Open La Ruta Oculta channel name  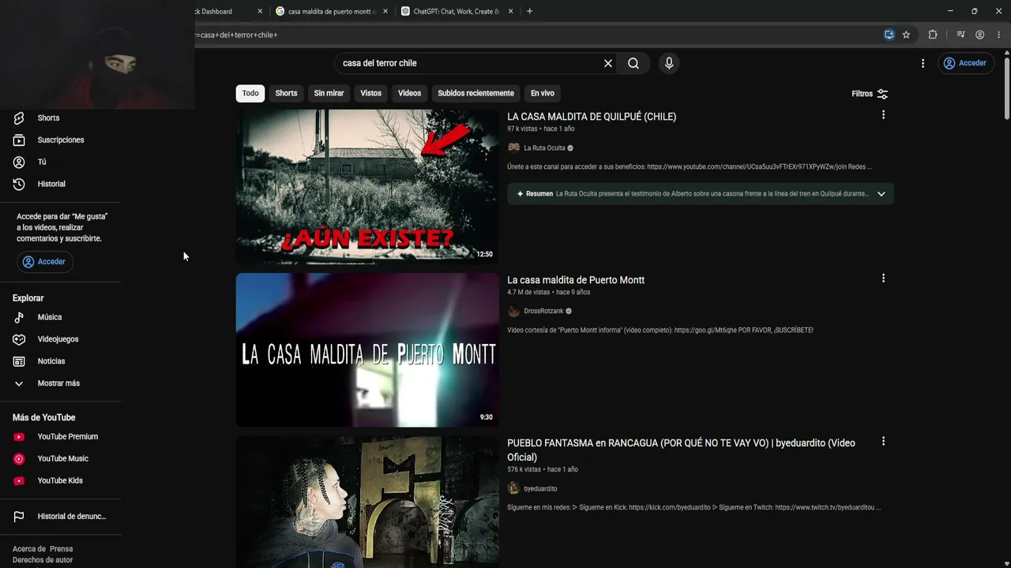pos(544,148)
